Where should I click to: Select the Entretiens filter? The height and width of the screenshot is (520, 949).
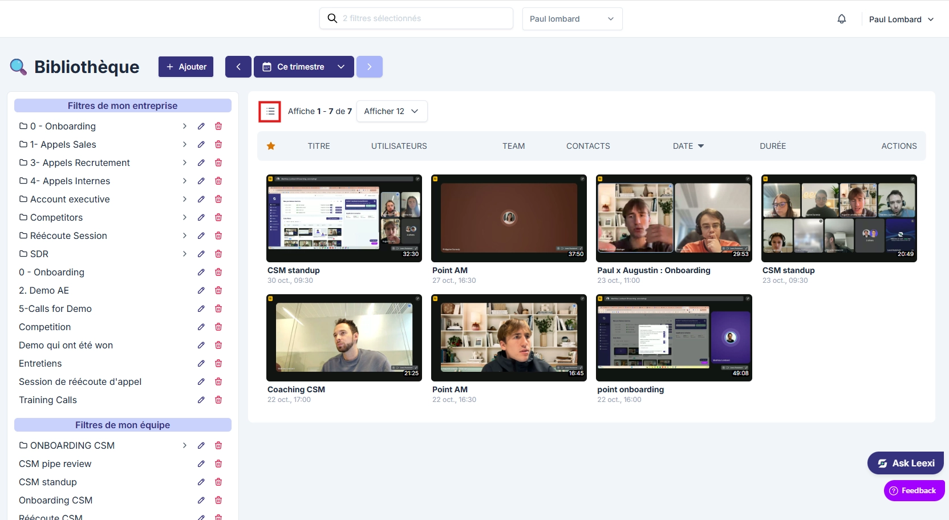40,363
